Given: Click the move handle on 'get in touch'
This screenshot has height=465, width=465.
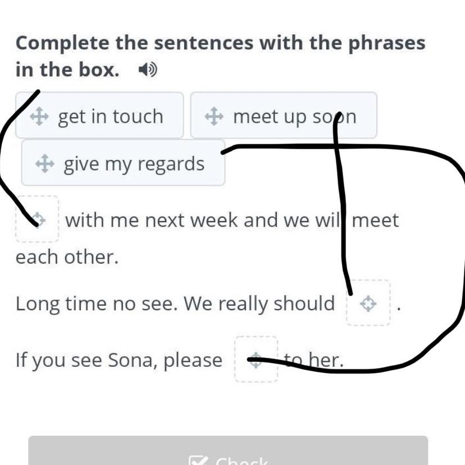Looking at the screenshot, I should [x=39, y=117].
